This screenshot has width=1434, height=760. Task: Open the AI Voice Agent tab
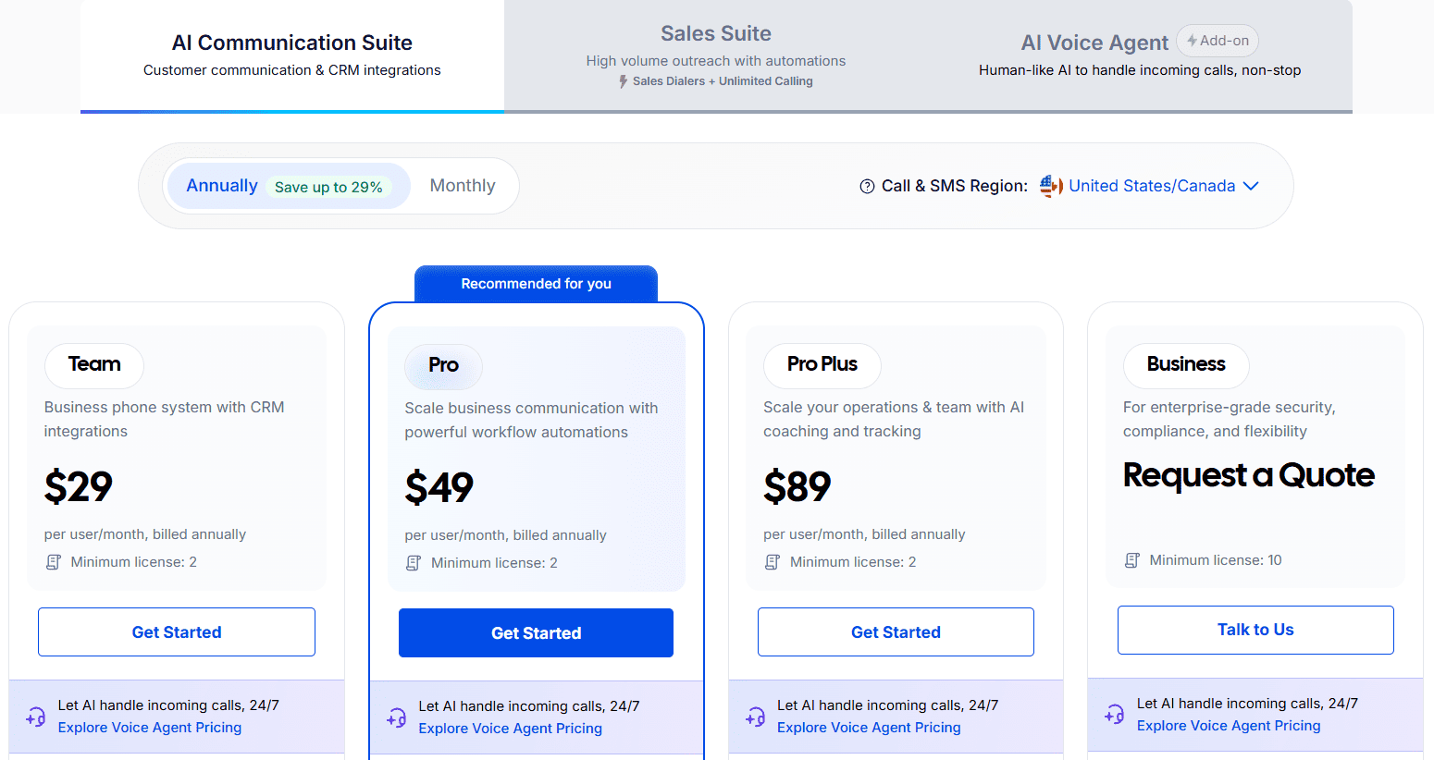[1094, 43]
